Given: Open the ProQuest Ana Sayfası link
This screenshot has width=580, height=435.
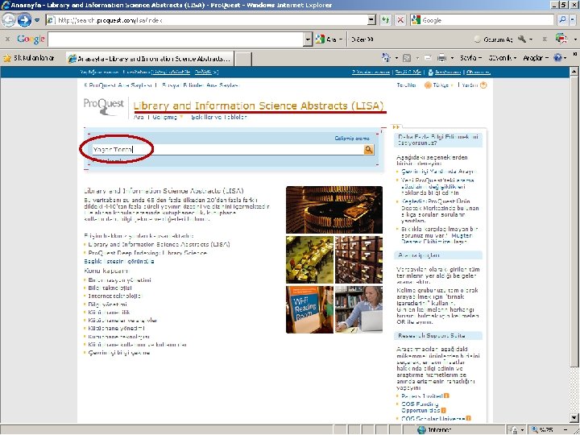Looking at the screenshot, I should tap(118, 85).
